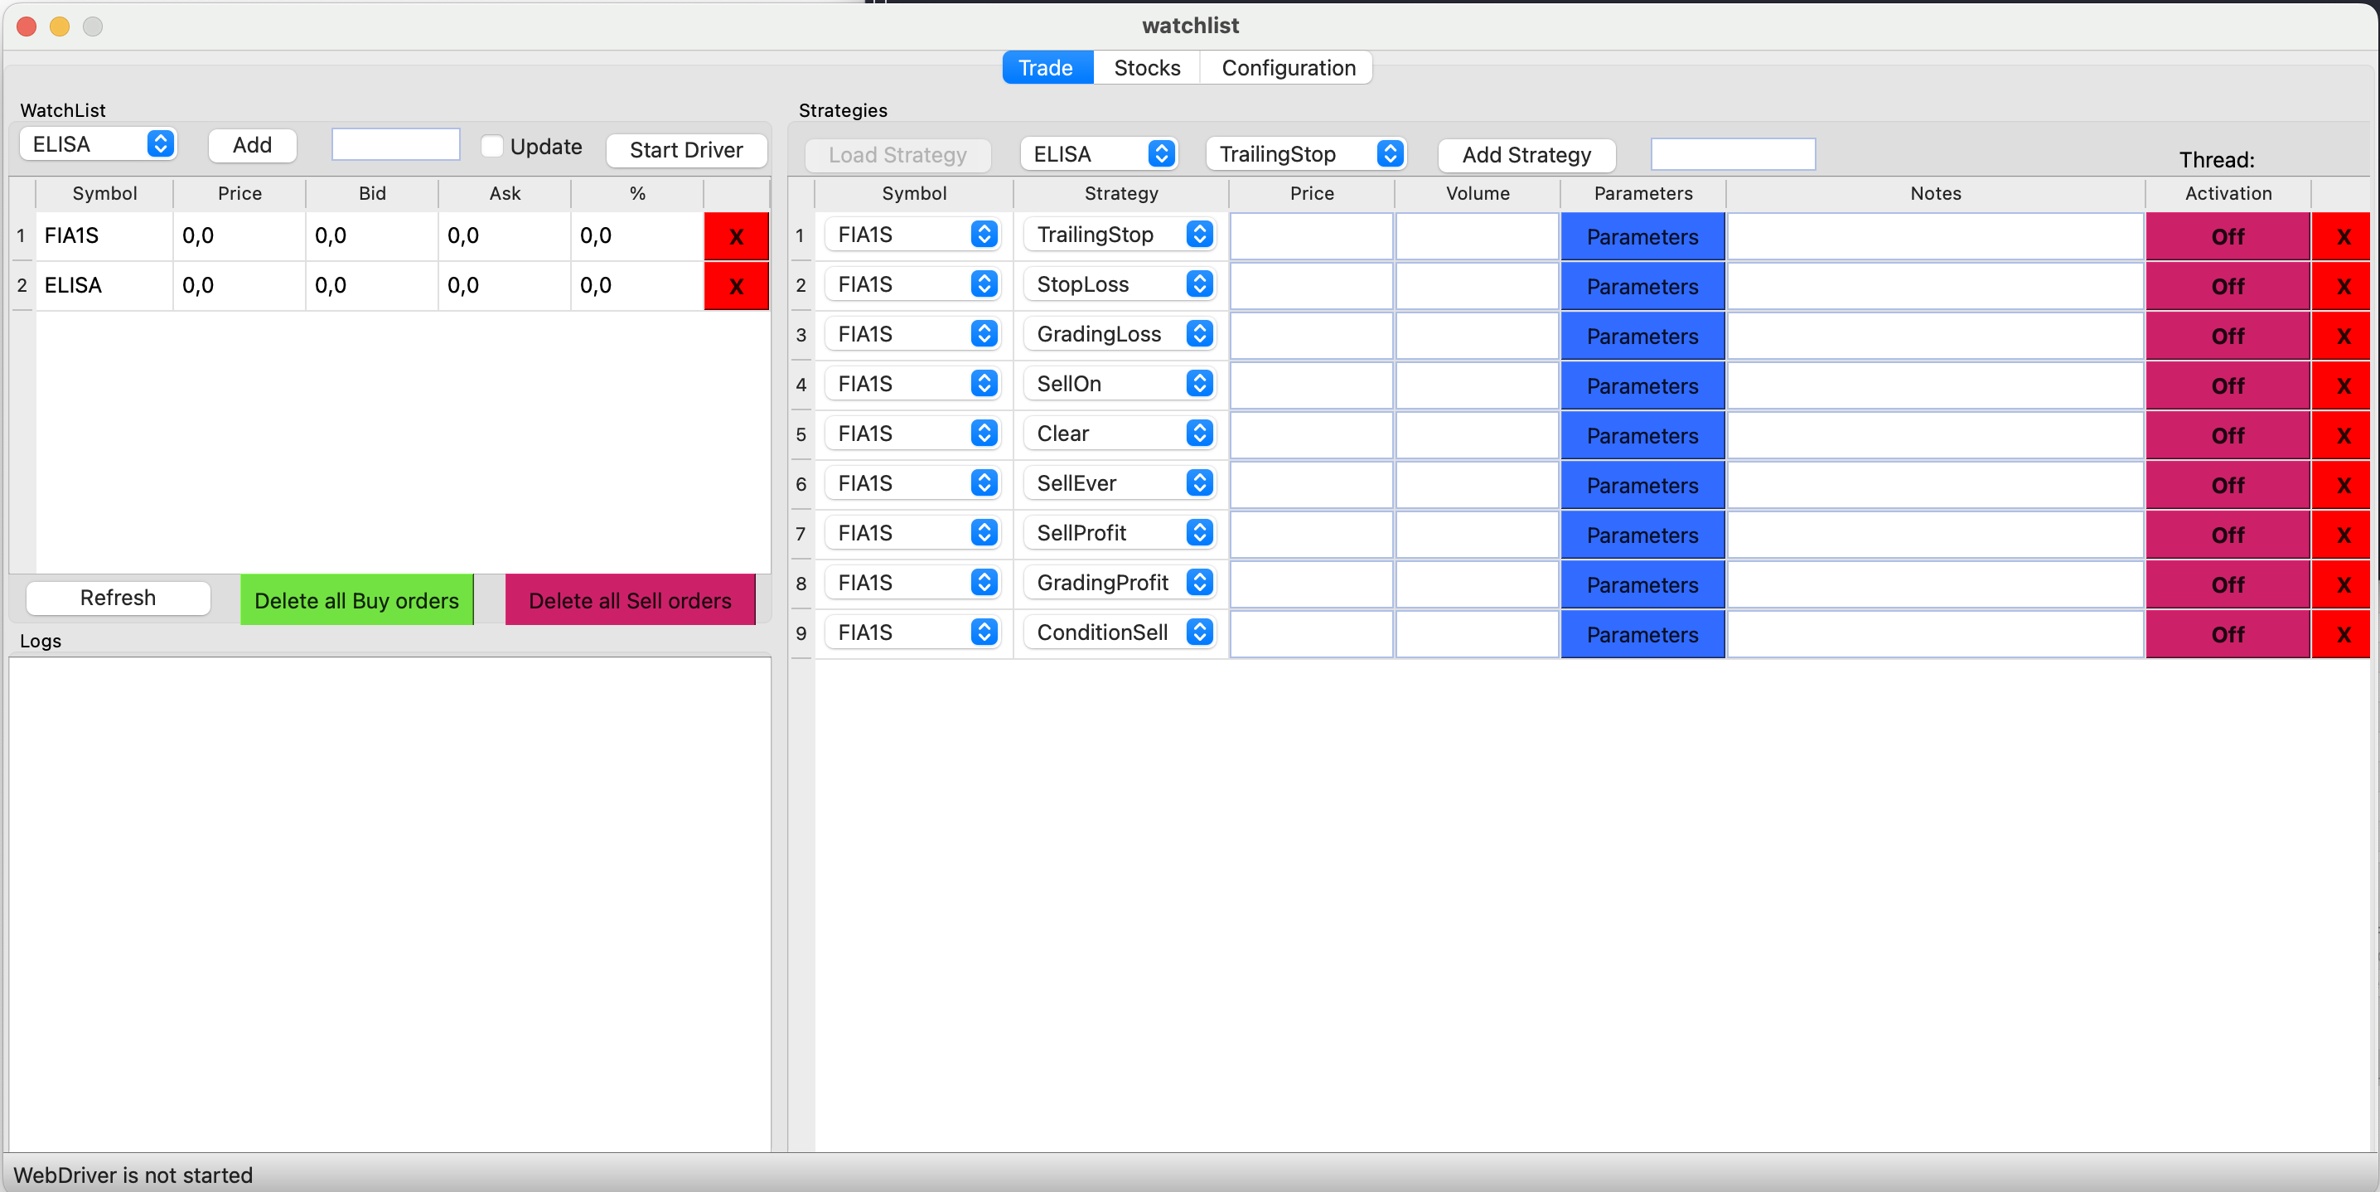Click Parameters button for SellOn strategy

[1643, 385]
